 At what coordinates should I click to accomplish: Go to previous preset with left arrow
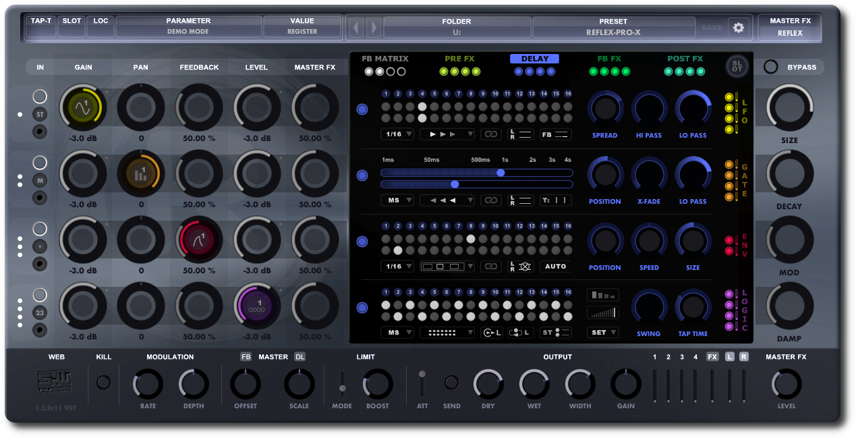[356, 28]
